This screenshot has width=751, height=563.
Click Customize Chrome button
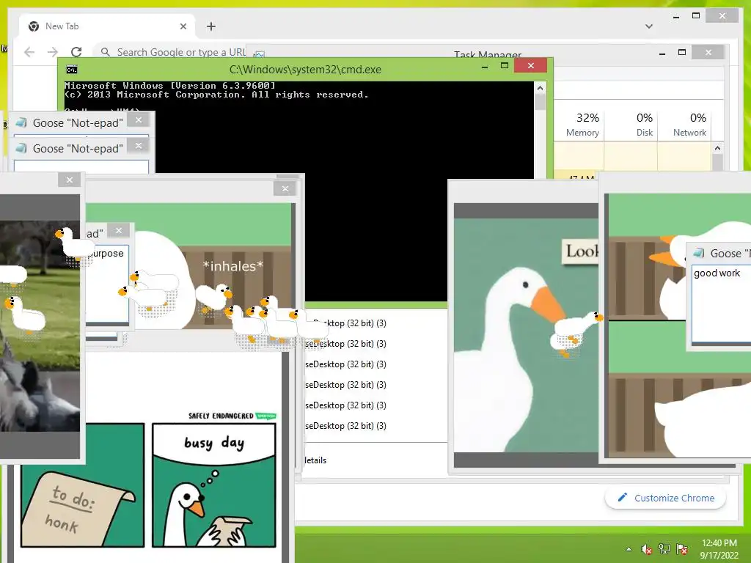[665, 498]
